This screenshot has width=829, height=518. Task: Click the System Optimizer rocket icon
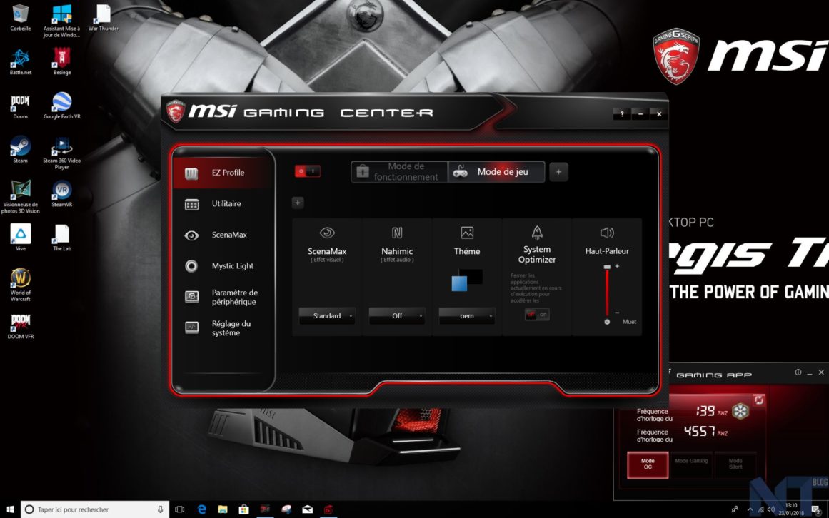(537, 233)
